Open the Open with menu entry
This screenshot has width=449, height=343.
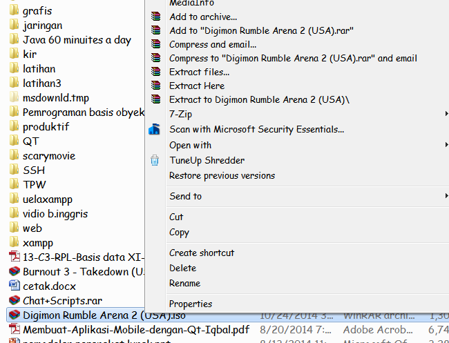(190, 145)
